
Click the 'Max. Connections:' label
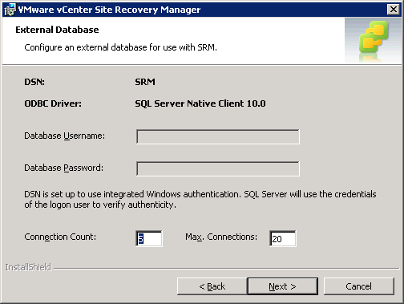pyautogui.click(x=221, y=237)
